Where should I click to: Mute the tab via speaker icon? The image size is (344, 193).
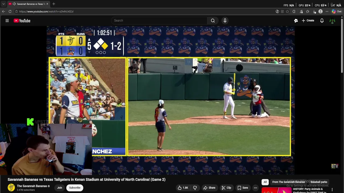(14, 4)
